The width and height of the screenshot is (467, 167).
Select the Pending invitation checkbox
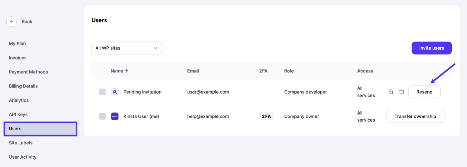tap(102, 92)
